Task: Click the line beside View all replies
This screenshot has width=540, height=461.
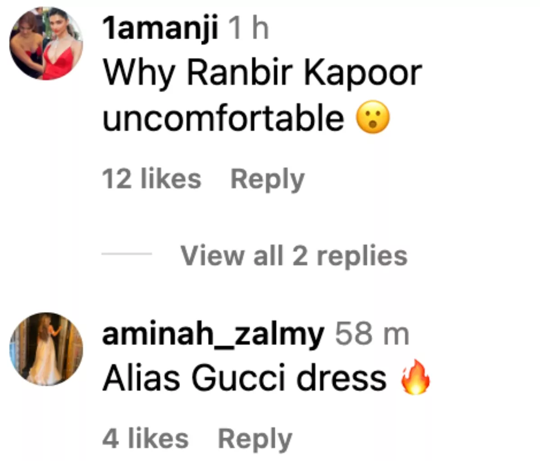Action: click(127, 254)
